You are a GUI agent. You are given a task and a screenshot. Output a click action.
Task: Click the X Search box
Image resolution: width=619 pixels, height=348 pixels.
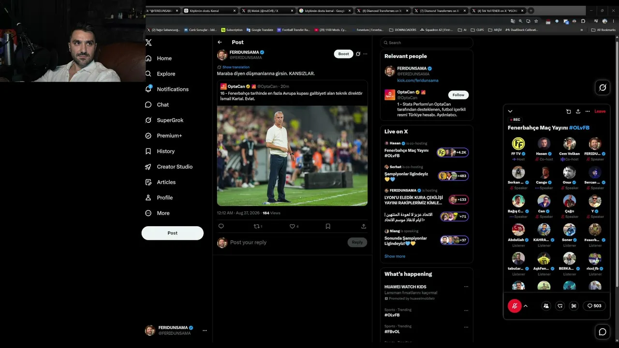click(x=427, y=43)
